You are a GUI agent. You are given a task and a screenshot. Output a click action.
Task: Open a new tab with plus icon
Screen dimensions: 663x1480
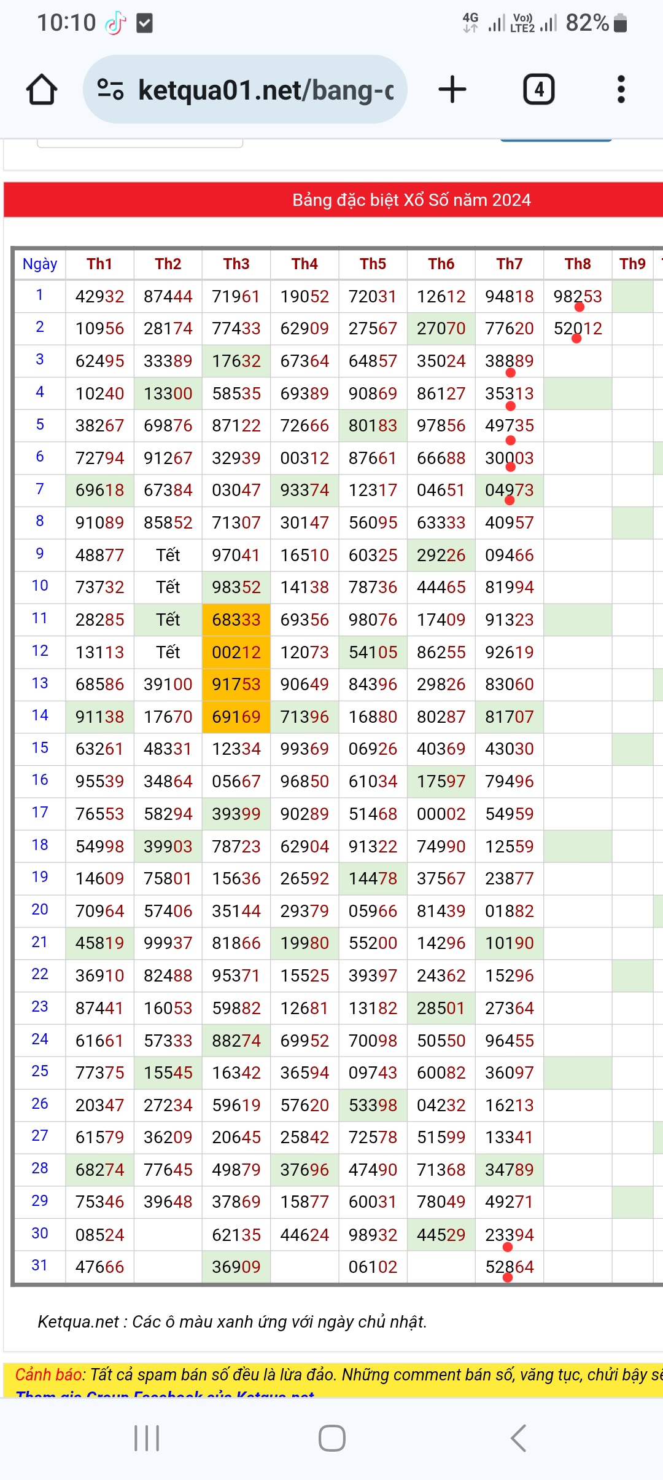(452, 90)
